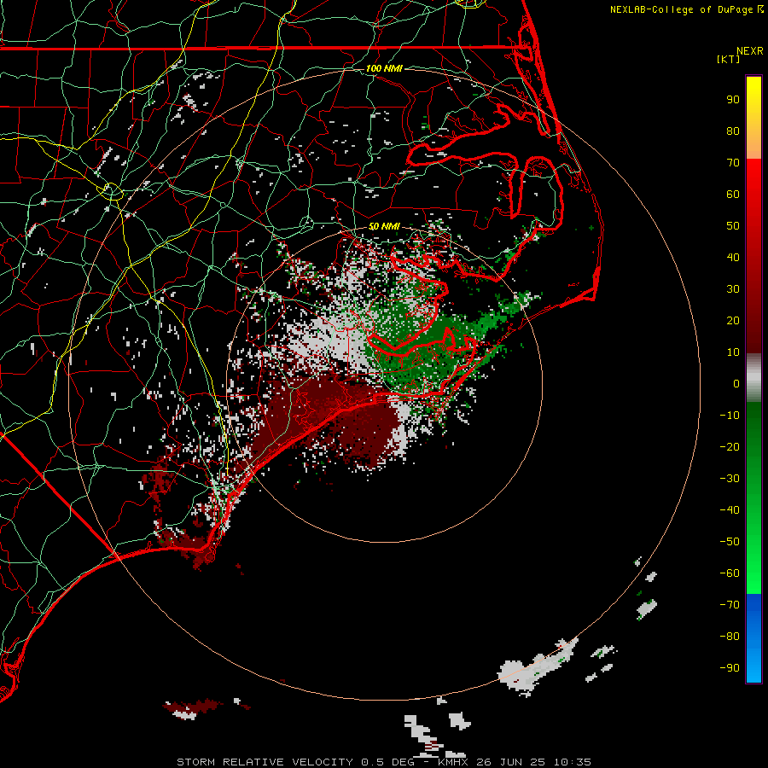Click the 60 value on the velocity scale
This screenshot has height=768, width=768.
[x=733, y=195]
